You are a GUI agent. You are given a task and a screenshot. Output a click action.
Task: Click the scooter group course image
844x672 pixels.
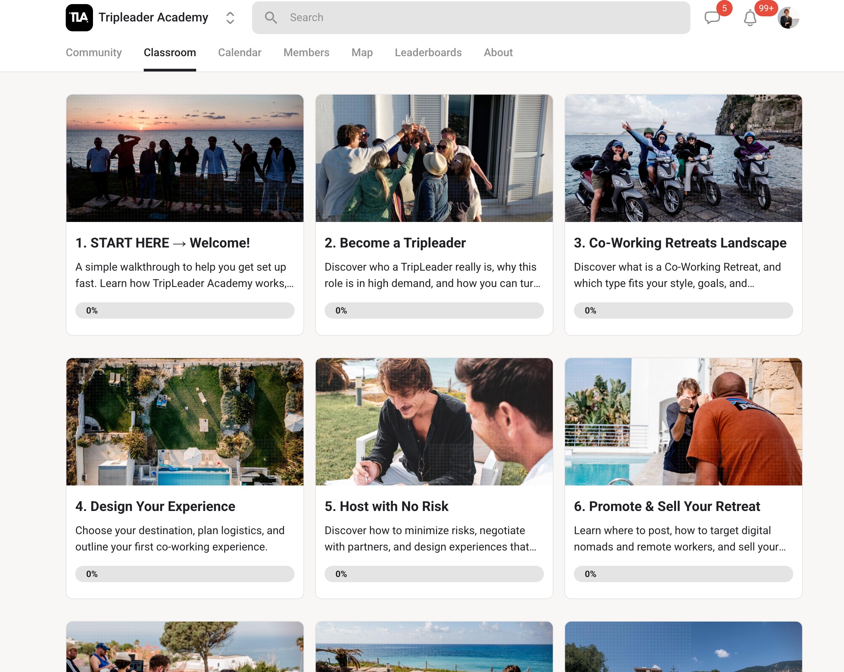(683, 158)
